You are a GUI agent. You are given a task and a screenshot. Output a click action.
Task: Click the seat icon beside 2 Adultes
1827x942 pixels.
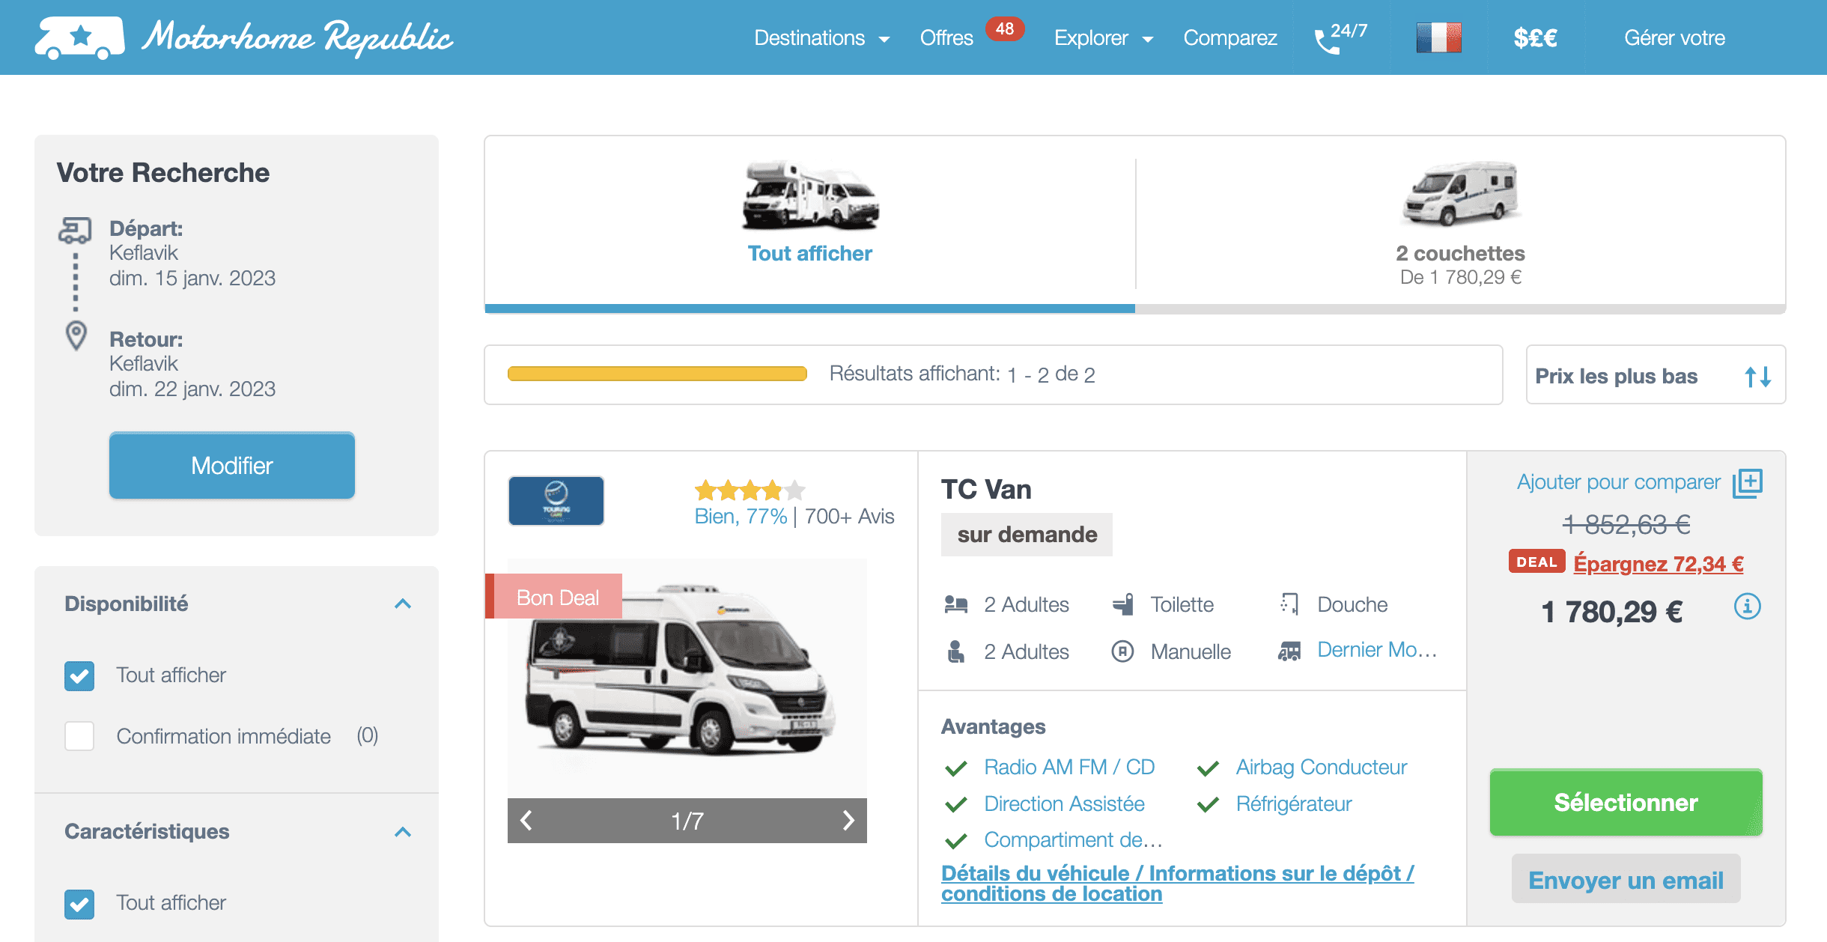pyautogui.click(x=956, y=651)
